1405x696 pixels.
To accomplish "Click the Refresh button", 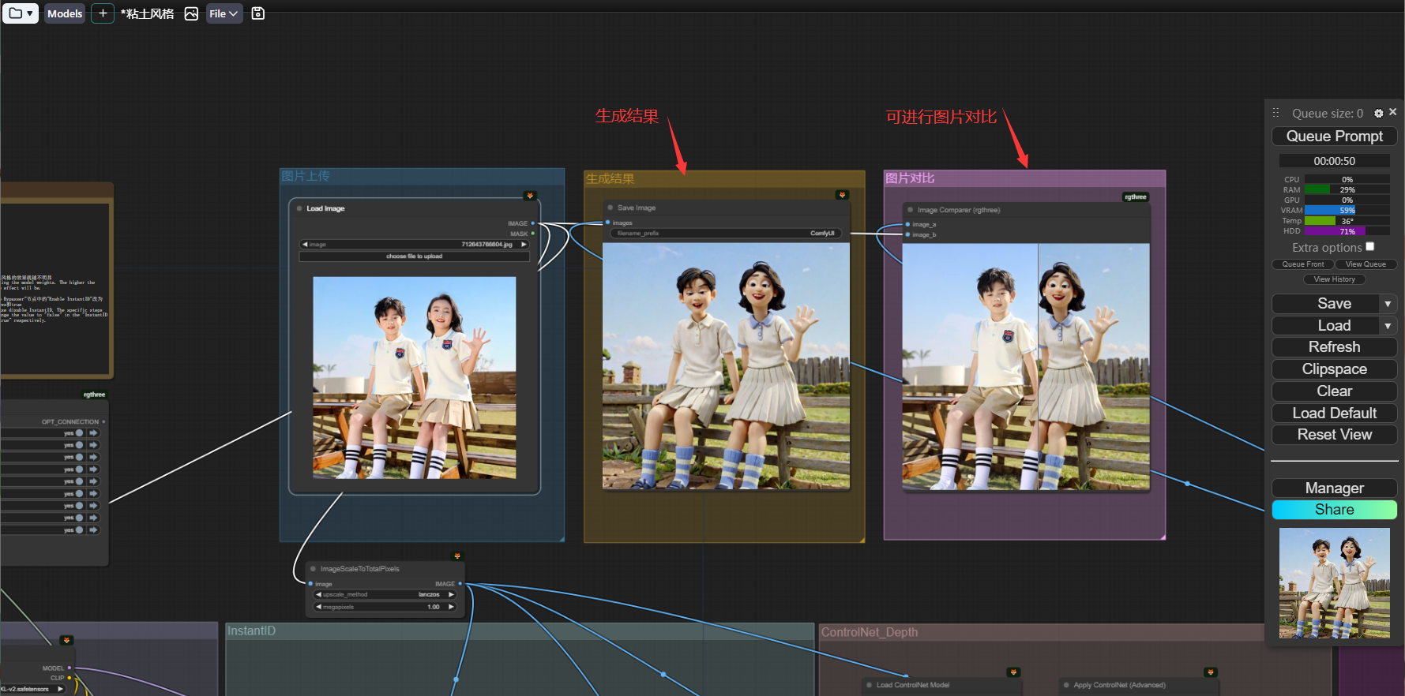I will coord(1335,347).
